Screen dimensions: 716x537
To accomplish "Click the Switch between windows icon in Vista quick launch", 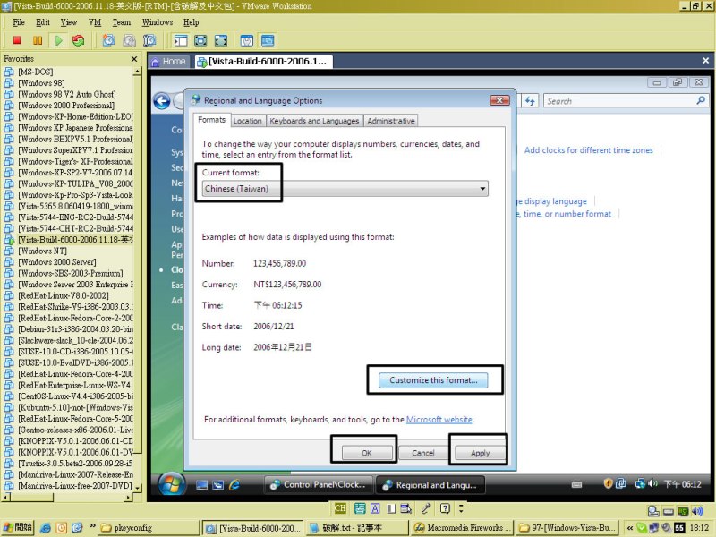I will [x=218, y=485].
